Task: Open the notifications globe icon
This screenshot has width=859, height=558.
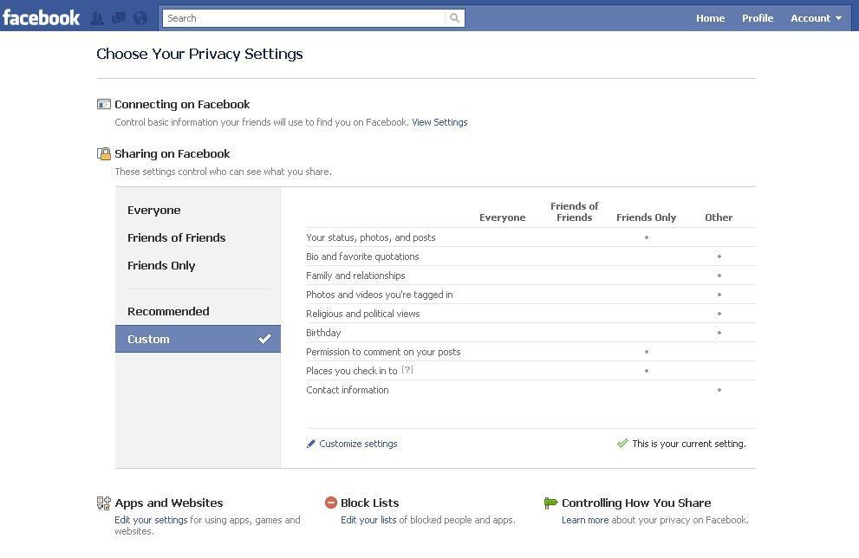Action: click(140, 18)
